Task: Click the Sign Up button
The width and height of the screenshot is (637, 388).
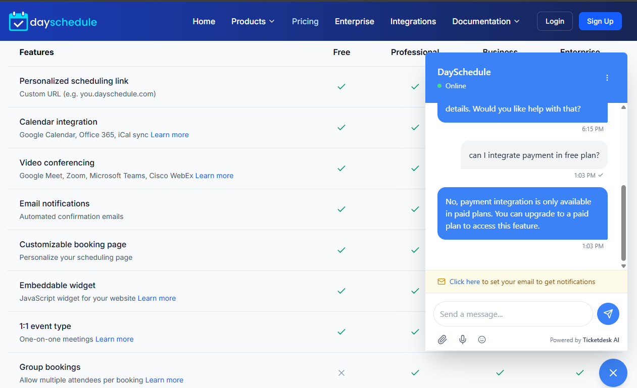Action: [x=600, y=21]
